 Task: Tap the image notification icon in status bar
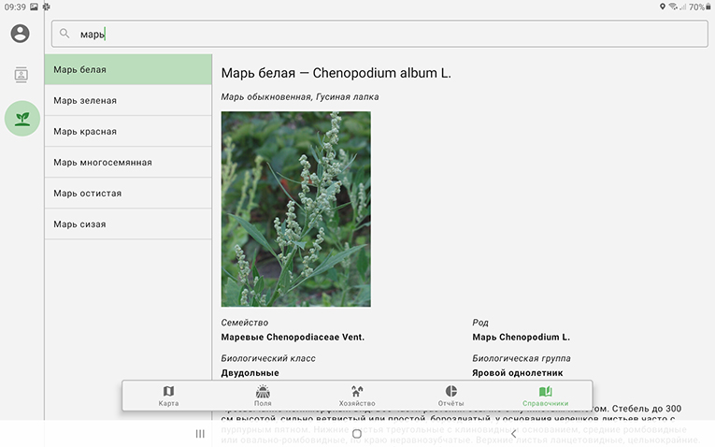pos(34,7)
